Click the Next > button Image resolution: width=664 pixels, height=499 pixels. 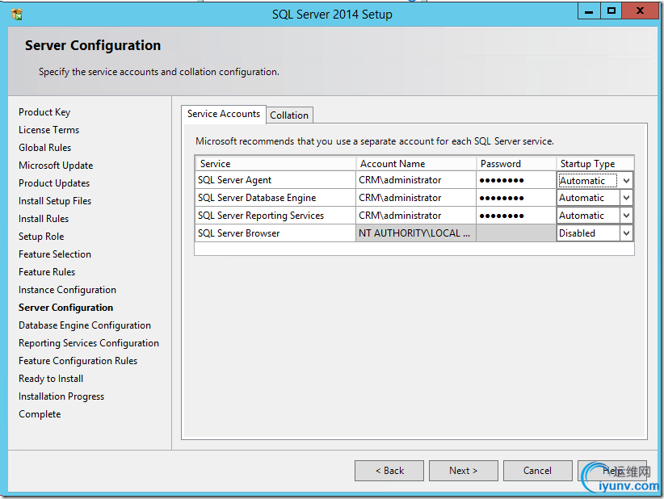click(464, 471)
